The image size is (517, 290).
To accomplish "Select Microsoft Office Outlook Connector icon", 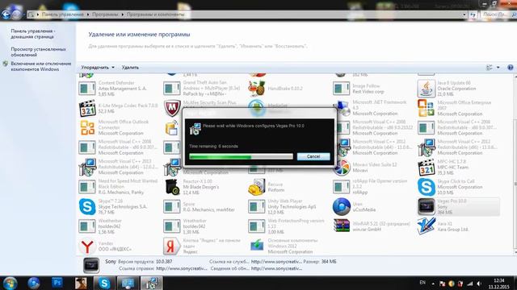I will tap(87, 127).
